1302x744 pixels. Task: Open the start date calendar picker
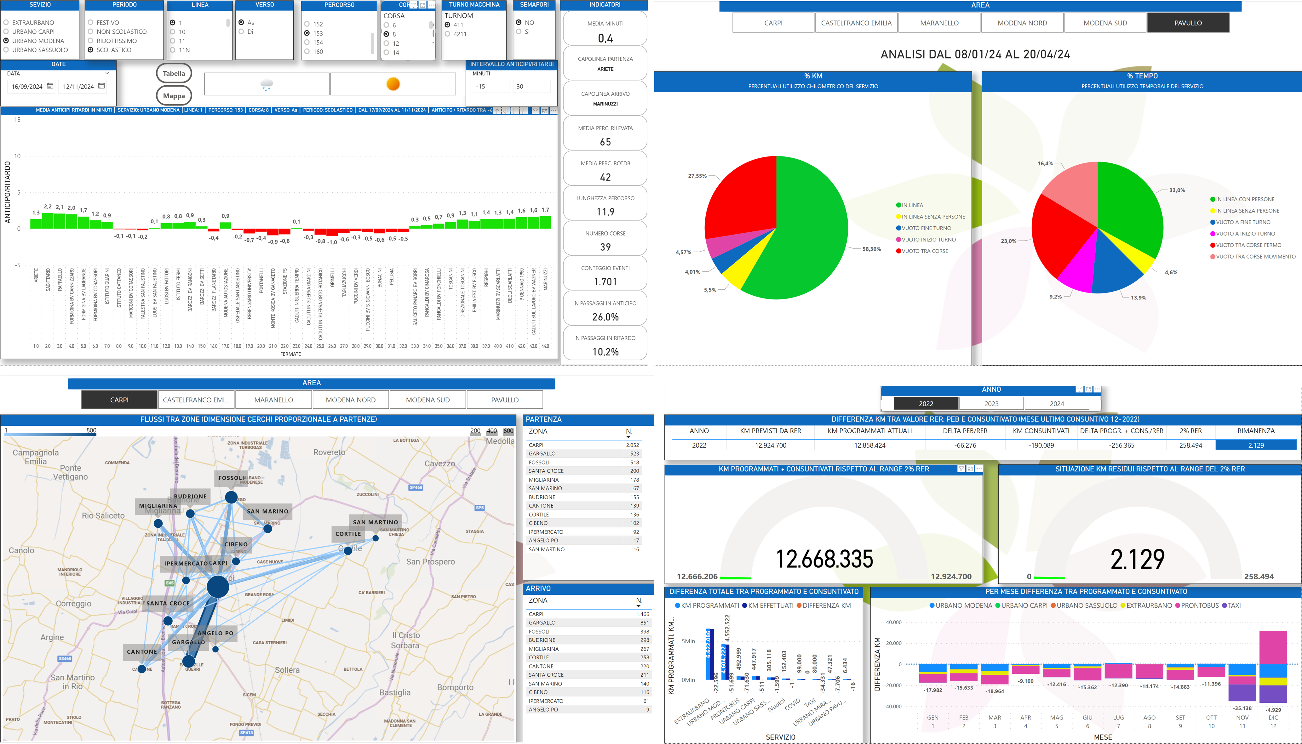point(50,86)
